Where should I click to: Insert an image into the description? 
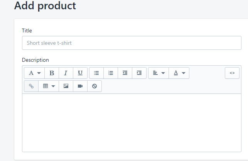[x=66, y=86]
